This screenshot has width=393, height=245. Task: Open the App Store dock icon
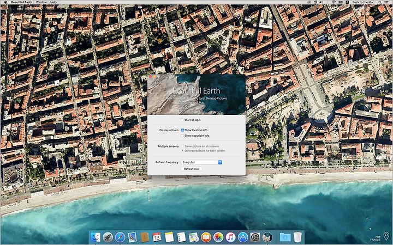(x=243, y=237)
